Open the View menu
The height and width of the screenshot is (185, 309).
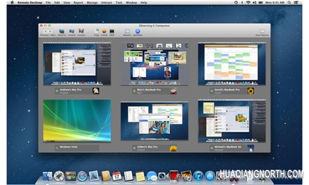(66, 3)
